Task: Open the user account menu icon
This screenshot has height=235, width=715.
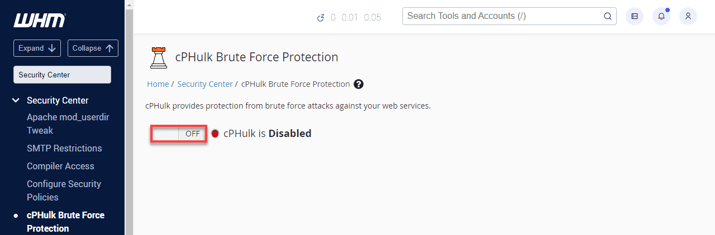Action: (688, 16)
